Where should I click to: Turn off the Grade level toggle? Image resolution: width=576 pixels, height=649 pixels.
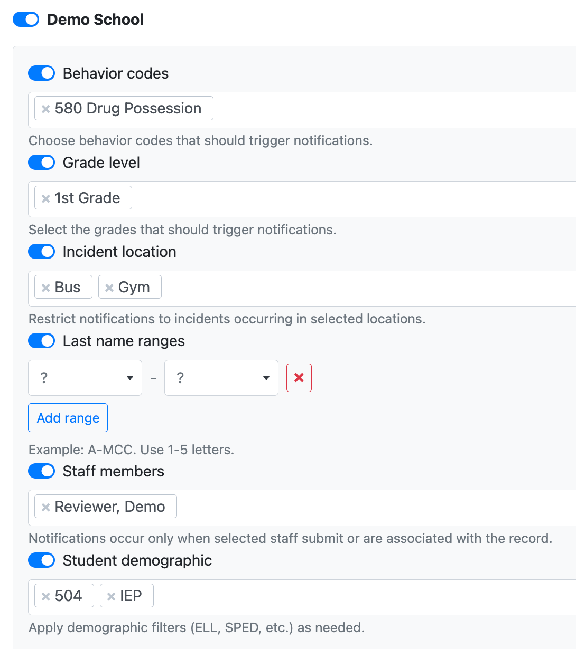coord(41,163)
